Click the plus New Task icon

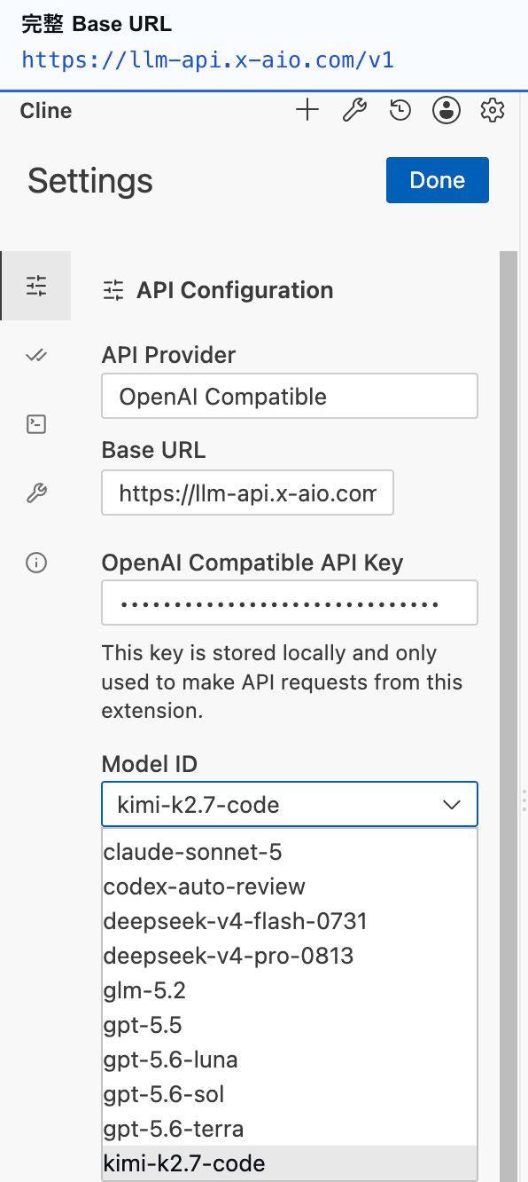(307, 111)
